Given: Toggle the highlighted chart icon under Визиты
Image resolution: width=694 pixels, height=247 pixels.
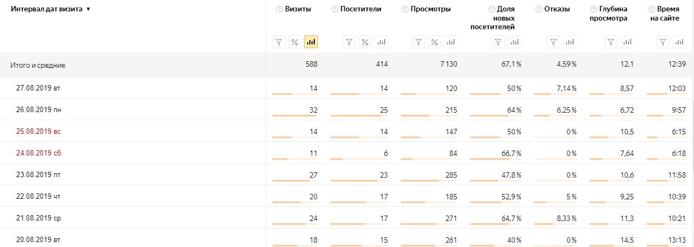Looking at the screenshot, I should [x=311, y=42].
